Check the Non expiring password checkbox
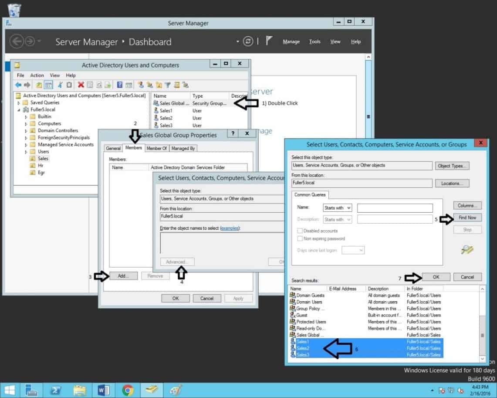This screenshot has height=398, width=497. (300, 238)
